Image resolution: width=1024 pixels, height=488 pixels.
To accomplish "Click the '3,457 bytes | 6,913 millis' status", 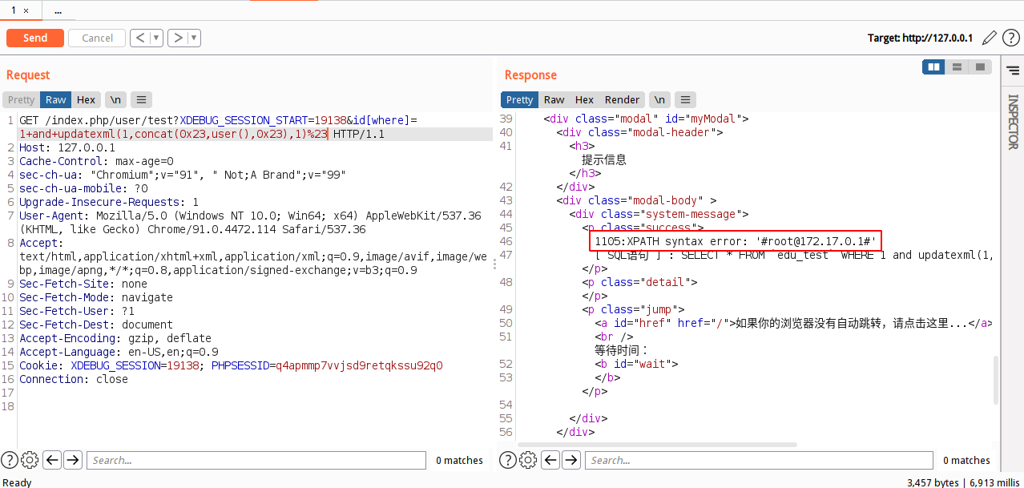I will (x=963, y=482).
